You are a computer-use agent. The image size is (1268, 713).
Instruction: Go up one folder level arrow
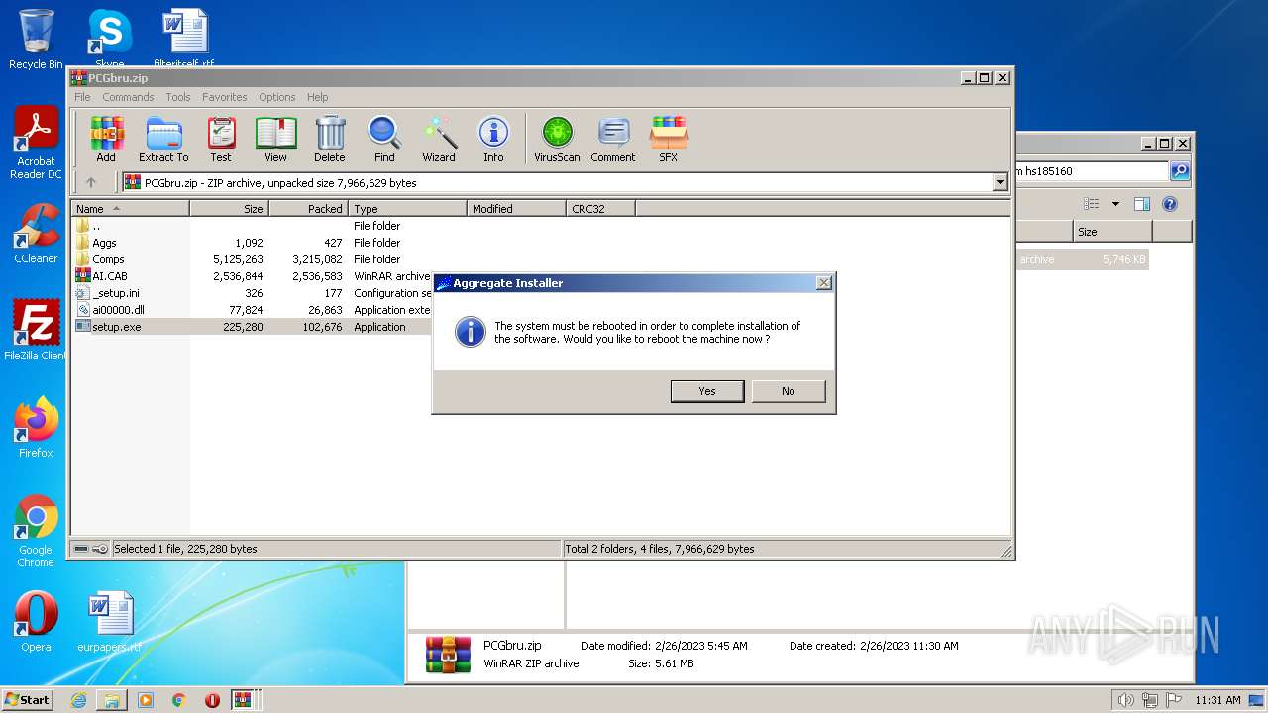point(91,182)
